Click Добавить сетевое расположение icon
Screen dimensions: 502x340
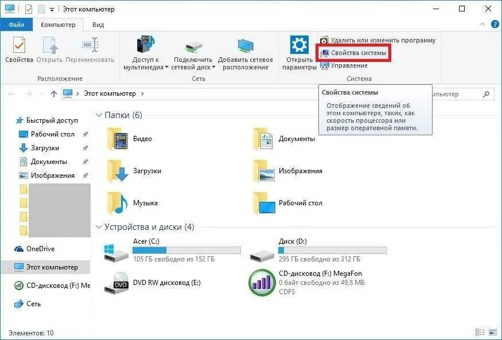point(246,46)
